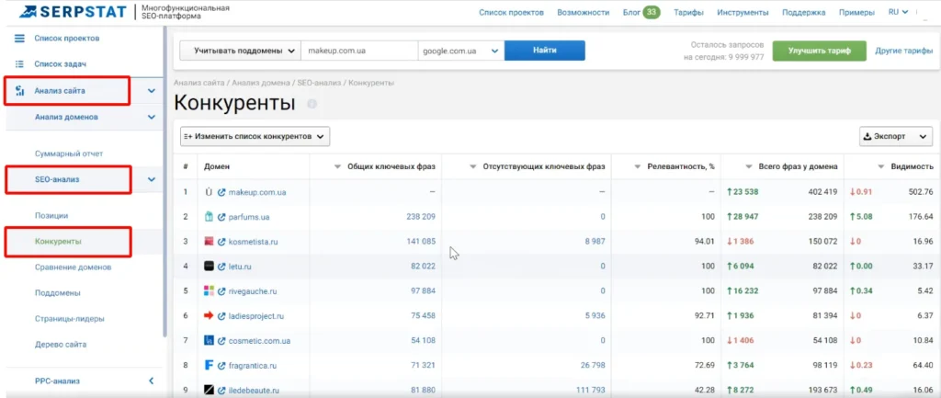The image size is (941, 398).
Task: Open Тарифы in top navigation
Action: click(688, 12)
